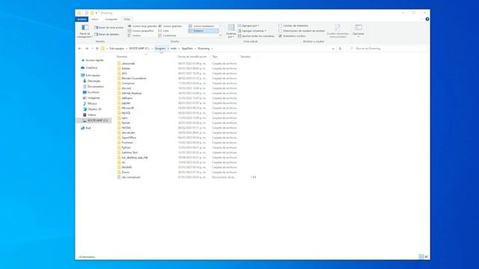Open Agrupar por dropdown
The height and width of the screenshot is (269, 479).
(248, 26)
